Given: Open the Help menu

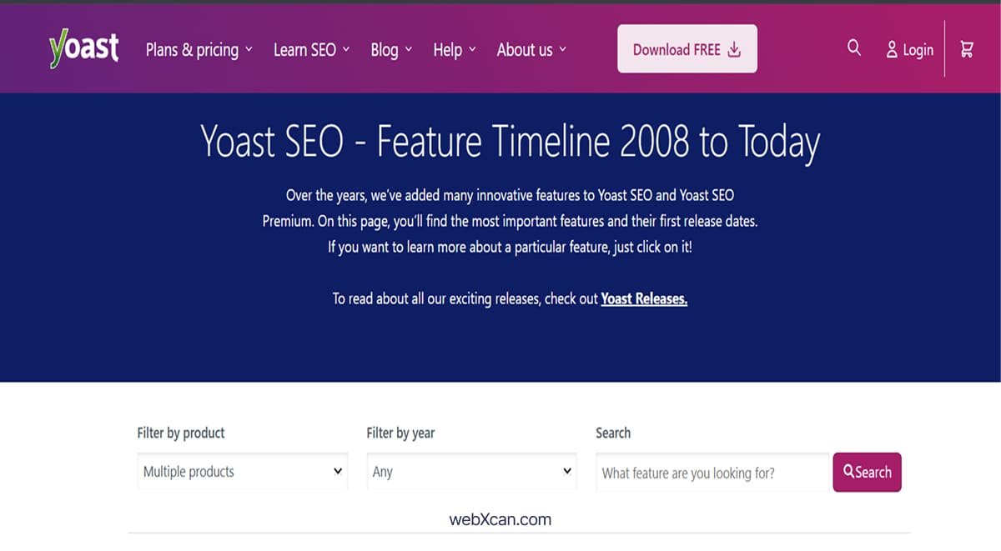Looking at the screenshot, I should tap(455, 50).
